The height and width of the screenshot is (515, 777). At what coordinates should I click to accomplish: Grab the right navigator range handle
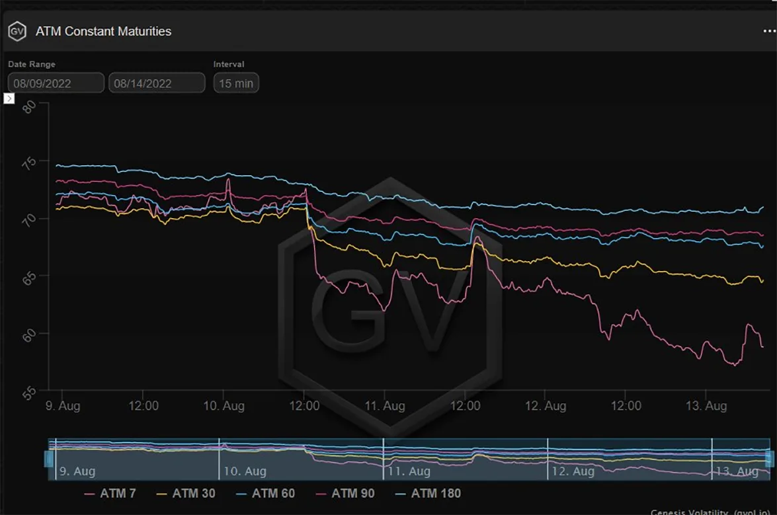(770, 459)
